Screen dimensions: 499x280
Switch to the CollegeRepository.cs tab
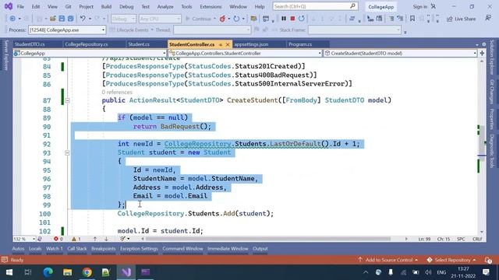(87, 44)
